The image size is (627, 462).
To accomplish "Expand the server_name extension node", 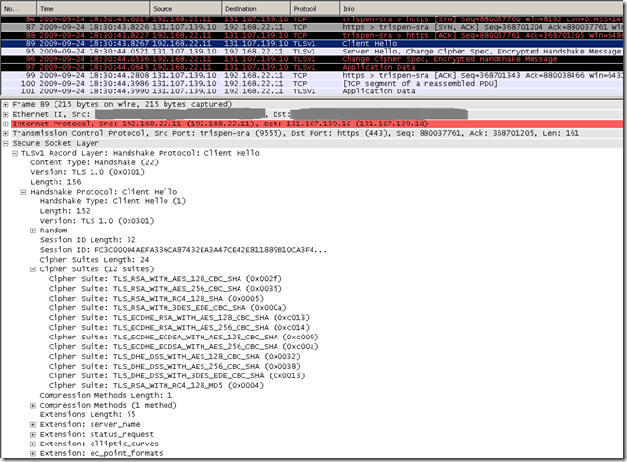I will coord(33,424).
